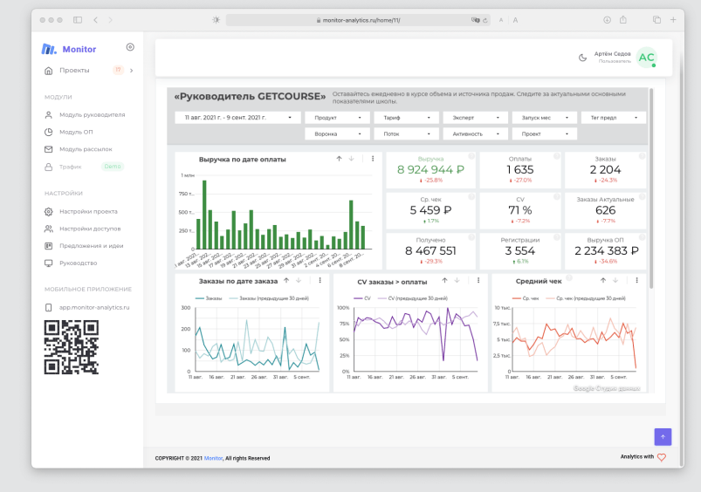Click the purple scroll-to-top button
This screenshot has height=492, width=701.
coord(663,436)
